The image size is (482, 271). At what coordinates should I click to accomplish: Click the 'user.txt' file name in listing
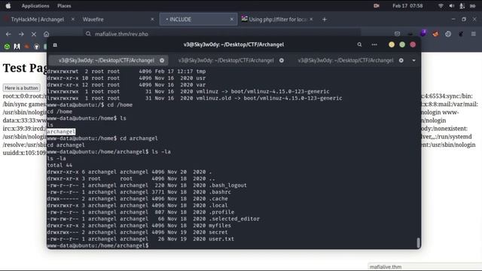[x=221, y=239]
